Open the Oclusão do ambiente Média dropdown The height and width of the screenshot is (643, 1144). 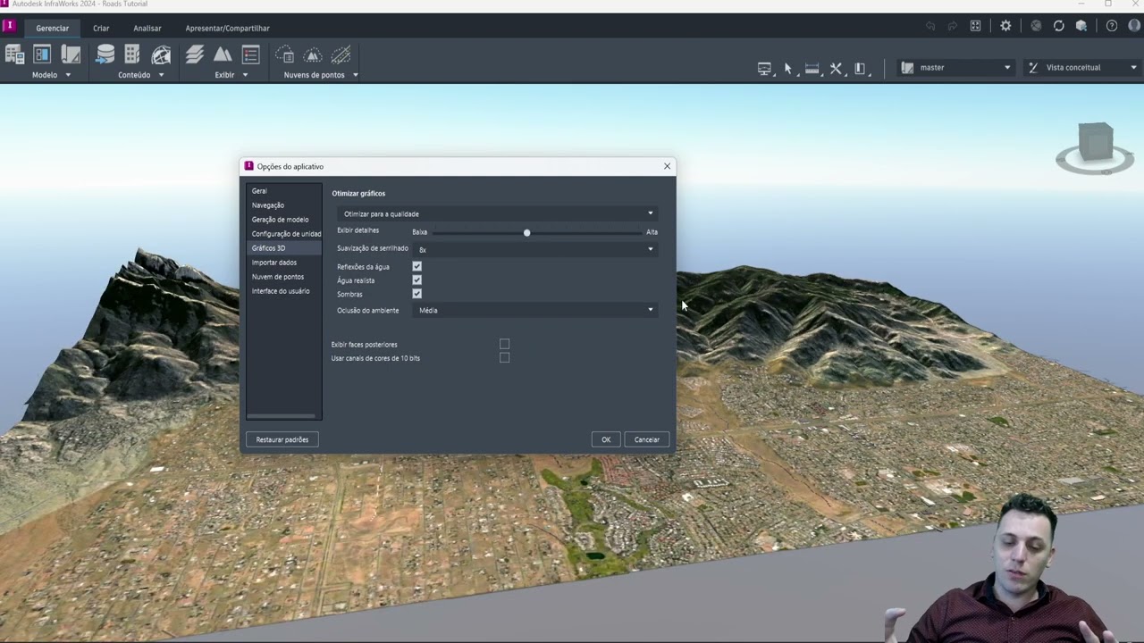535,310
